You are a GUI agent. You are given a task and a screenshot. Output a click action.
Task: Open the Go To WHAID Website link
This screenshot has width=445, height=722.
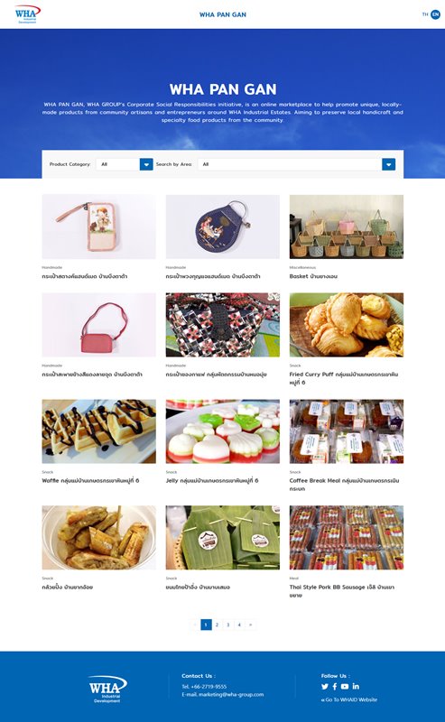point(349,699)
